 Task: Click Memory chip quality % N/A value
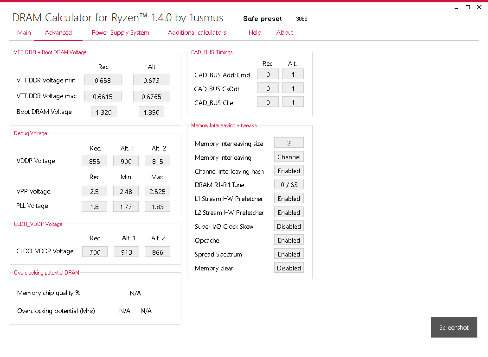(x=135, y=293)
